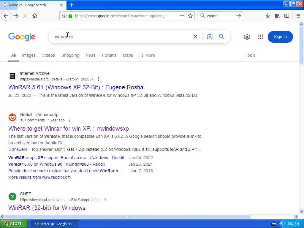Viewport: 304px width, 228px height.
Task: Open 'WinRAR 5.61 (Windows XP 32-Bit)' result
Action: click(76, 87)
